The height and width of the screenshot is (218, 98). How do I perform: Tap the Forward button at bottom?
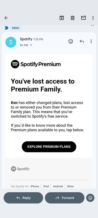(x=65, y=198)
